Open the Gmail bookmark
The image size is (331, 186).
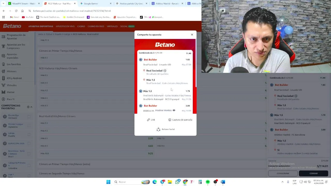[x=14, y=17]
